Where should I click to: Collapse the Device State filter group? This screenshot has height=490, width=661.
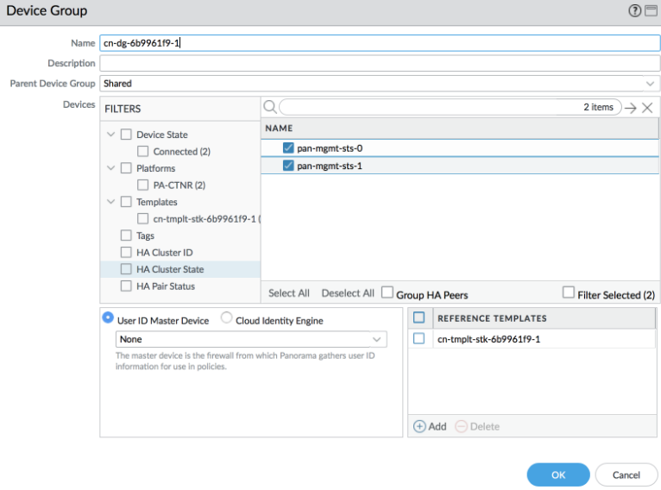coord(110,135)
